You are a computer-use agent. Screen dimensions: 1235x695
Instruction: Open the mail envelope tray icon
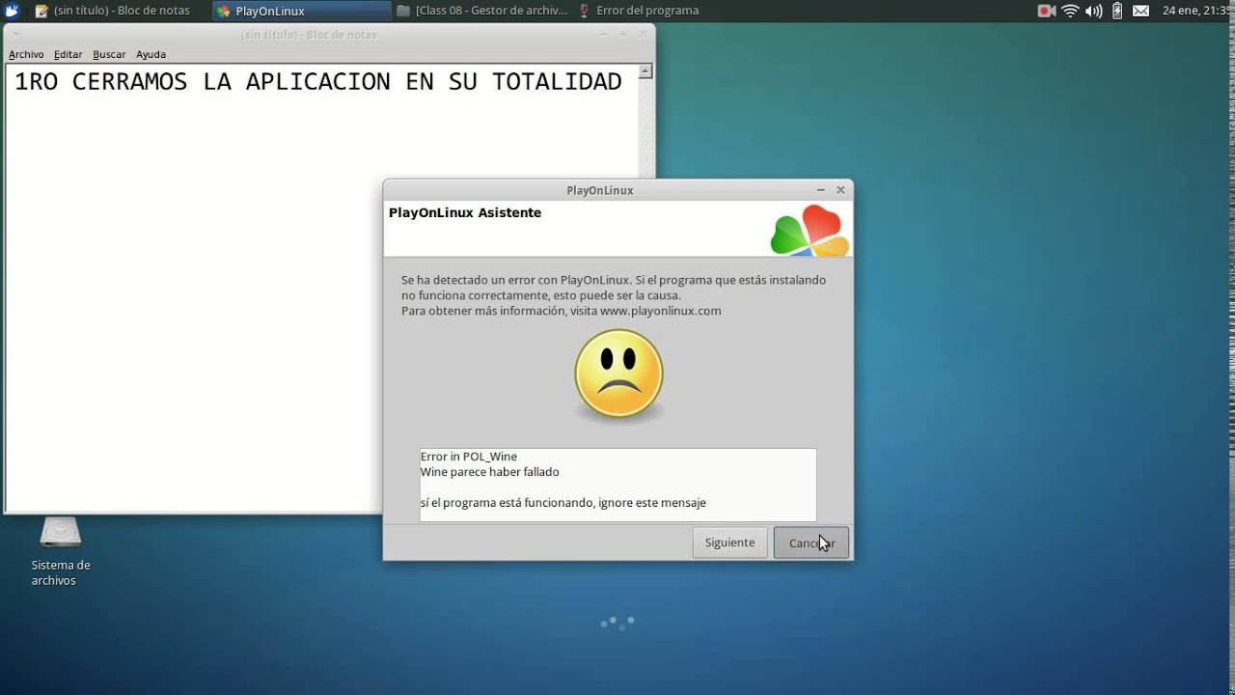click(1140, 11)
